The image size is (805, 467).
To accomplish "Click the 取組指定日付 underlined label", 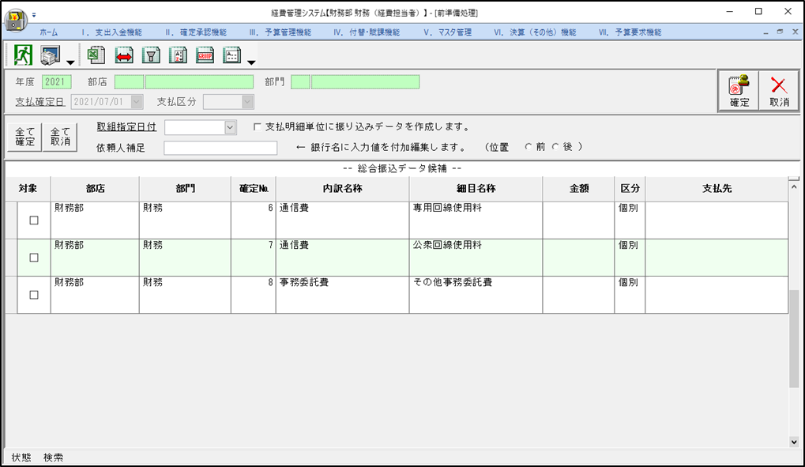I will [x=126, y=127].
